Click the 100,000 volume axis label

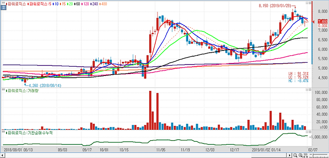coord(321,93)
